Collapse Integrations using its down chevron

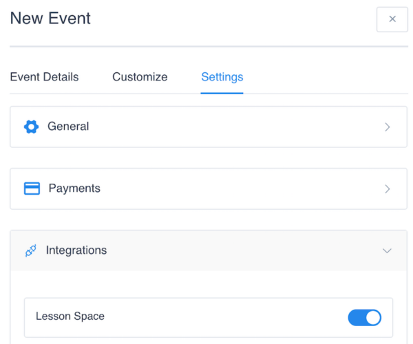click(x=387, y=251)
